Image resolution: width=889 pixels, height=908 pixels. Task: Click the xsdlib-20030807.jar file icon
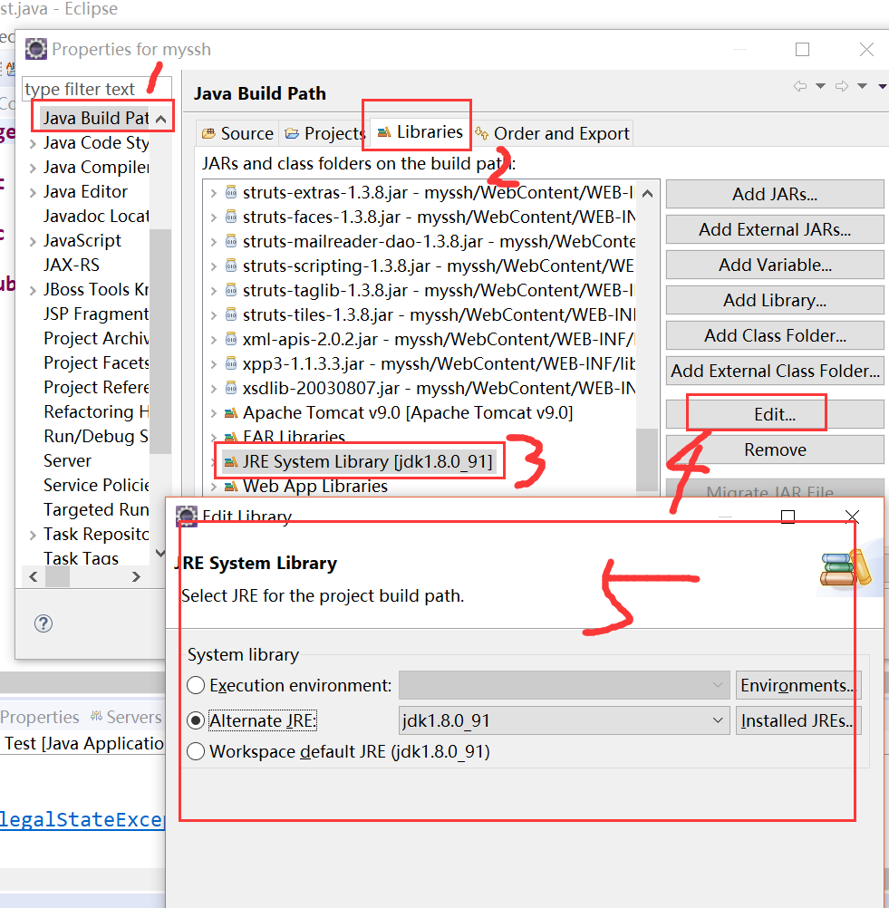(231, 388)
